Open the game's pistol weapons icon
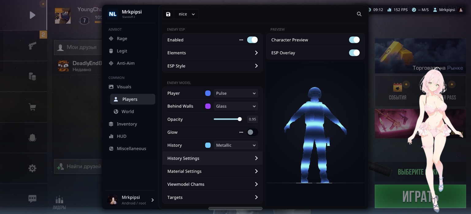 point(32,46)
